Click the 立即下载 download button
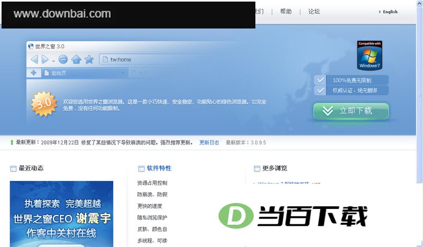The image size is (423, 247). [351, 111]
